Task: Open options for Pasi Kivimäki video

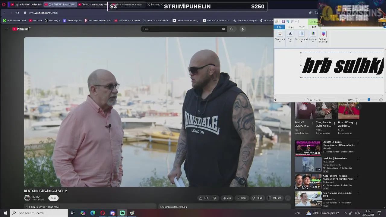Action: (x=358, y=193)
